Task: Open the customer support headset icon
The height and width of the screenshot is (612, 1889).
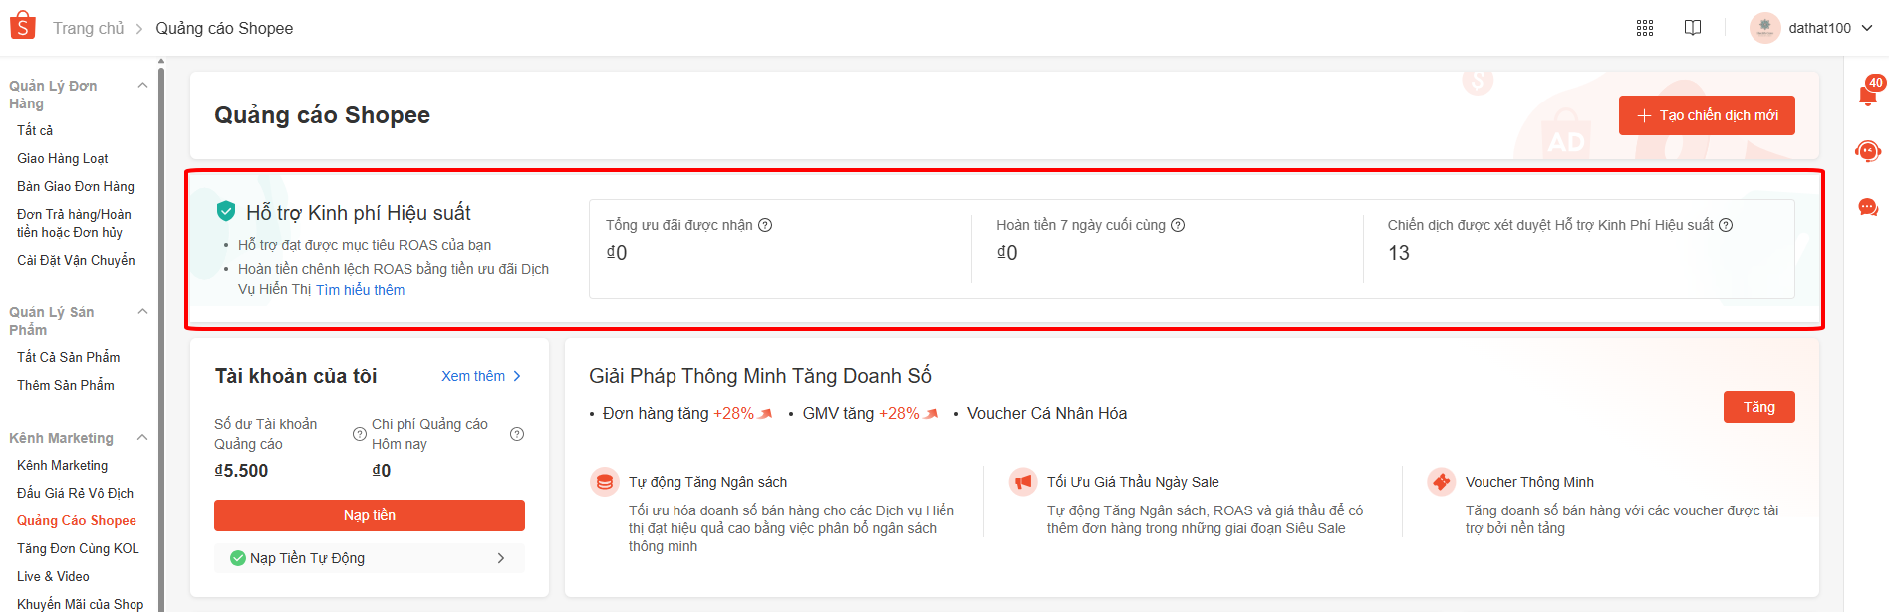Action: 1868,151
